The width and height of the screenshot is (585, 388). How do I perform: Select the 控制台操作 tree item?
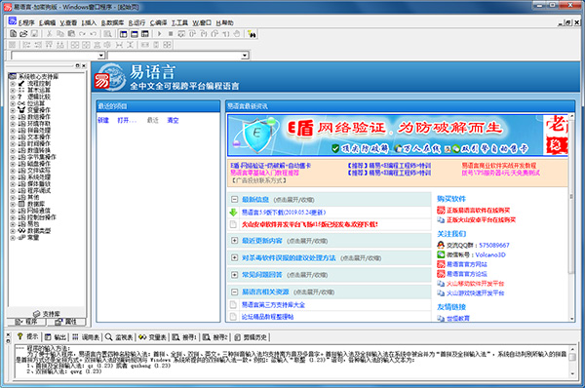42,217
